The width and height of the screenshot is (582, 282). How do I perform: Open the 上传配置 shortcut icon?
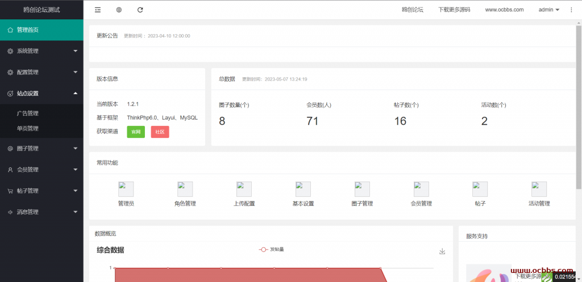click(244, 189)
